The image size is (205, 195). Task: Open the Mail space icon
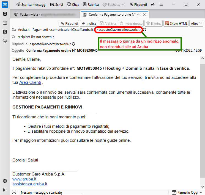coord(5,5)
